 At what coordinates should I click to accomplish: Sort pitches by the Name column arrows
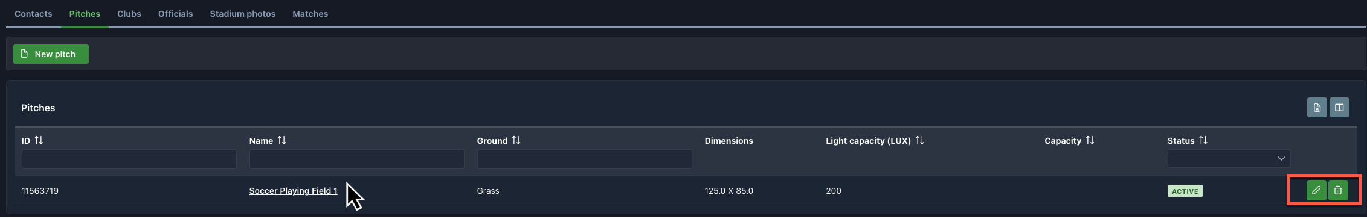[x=281, y=140]
